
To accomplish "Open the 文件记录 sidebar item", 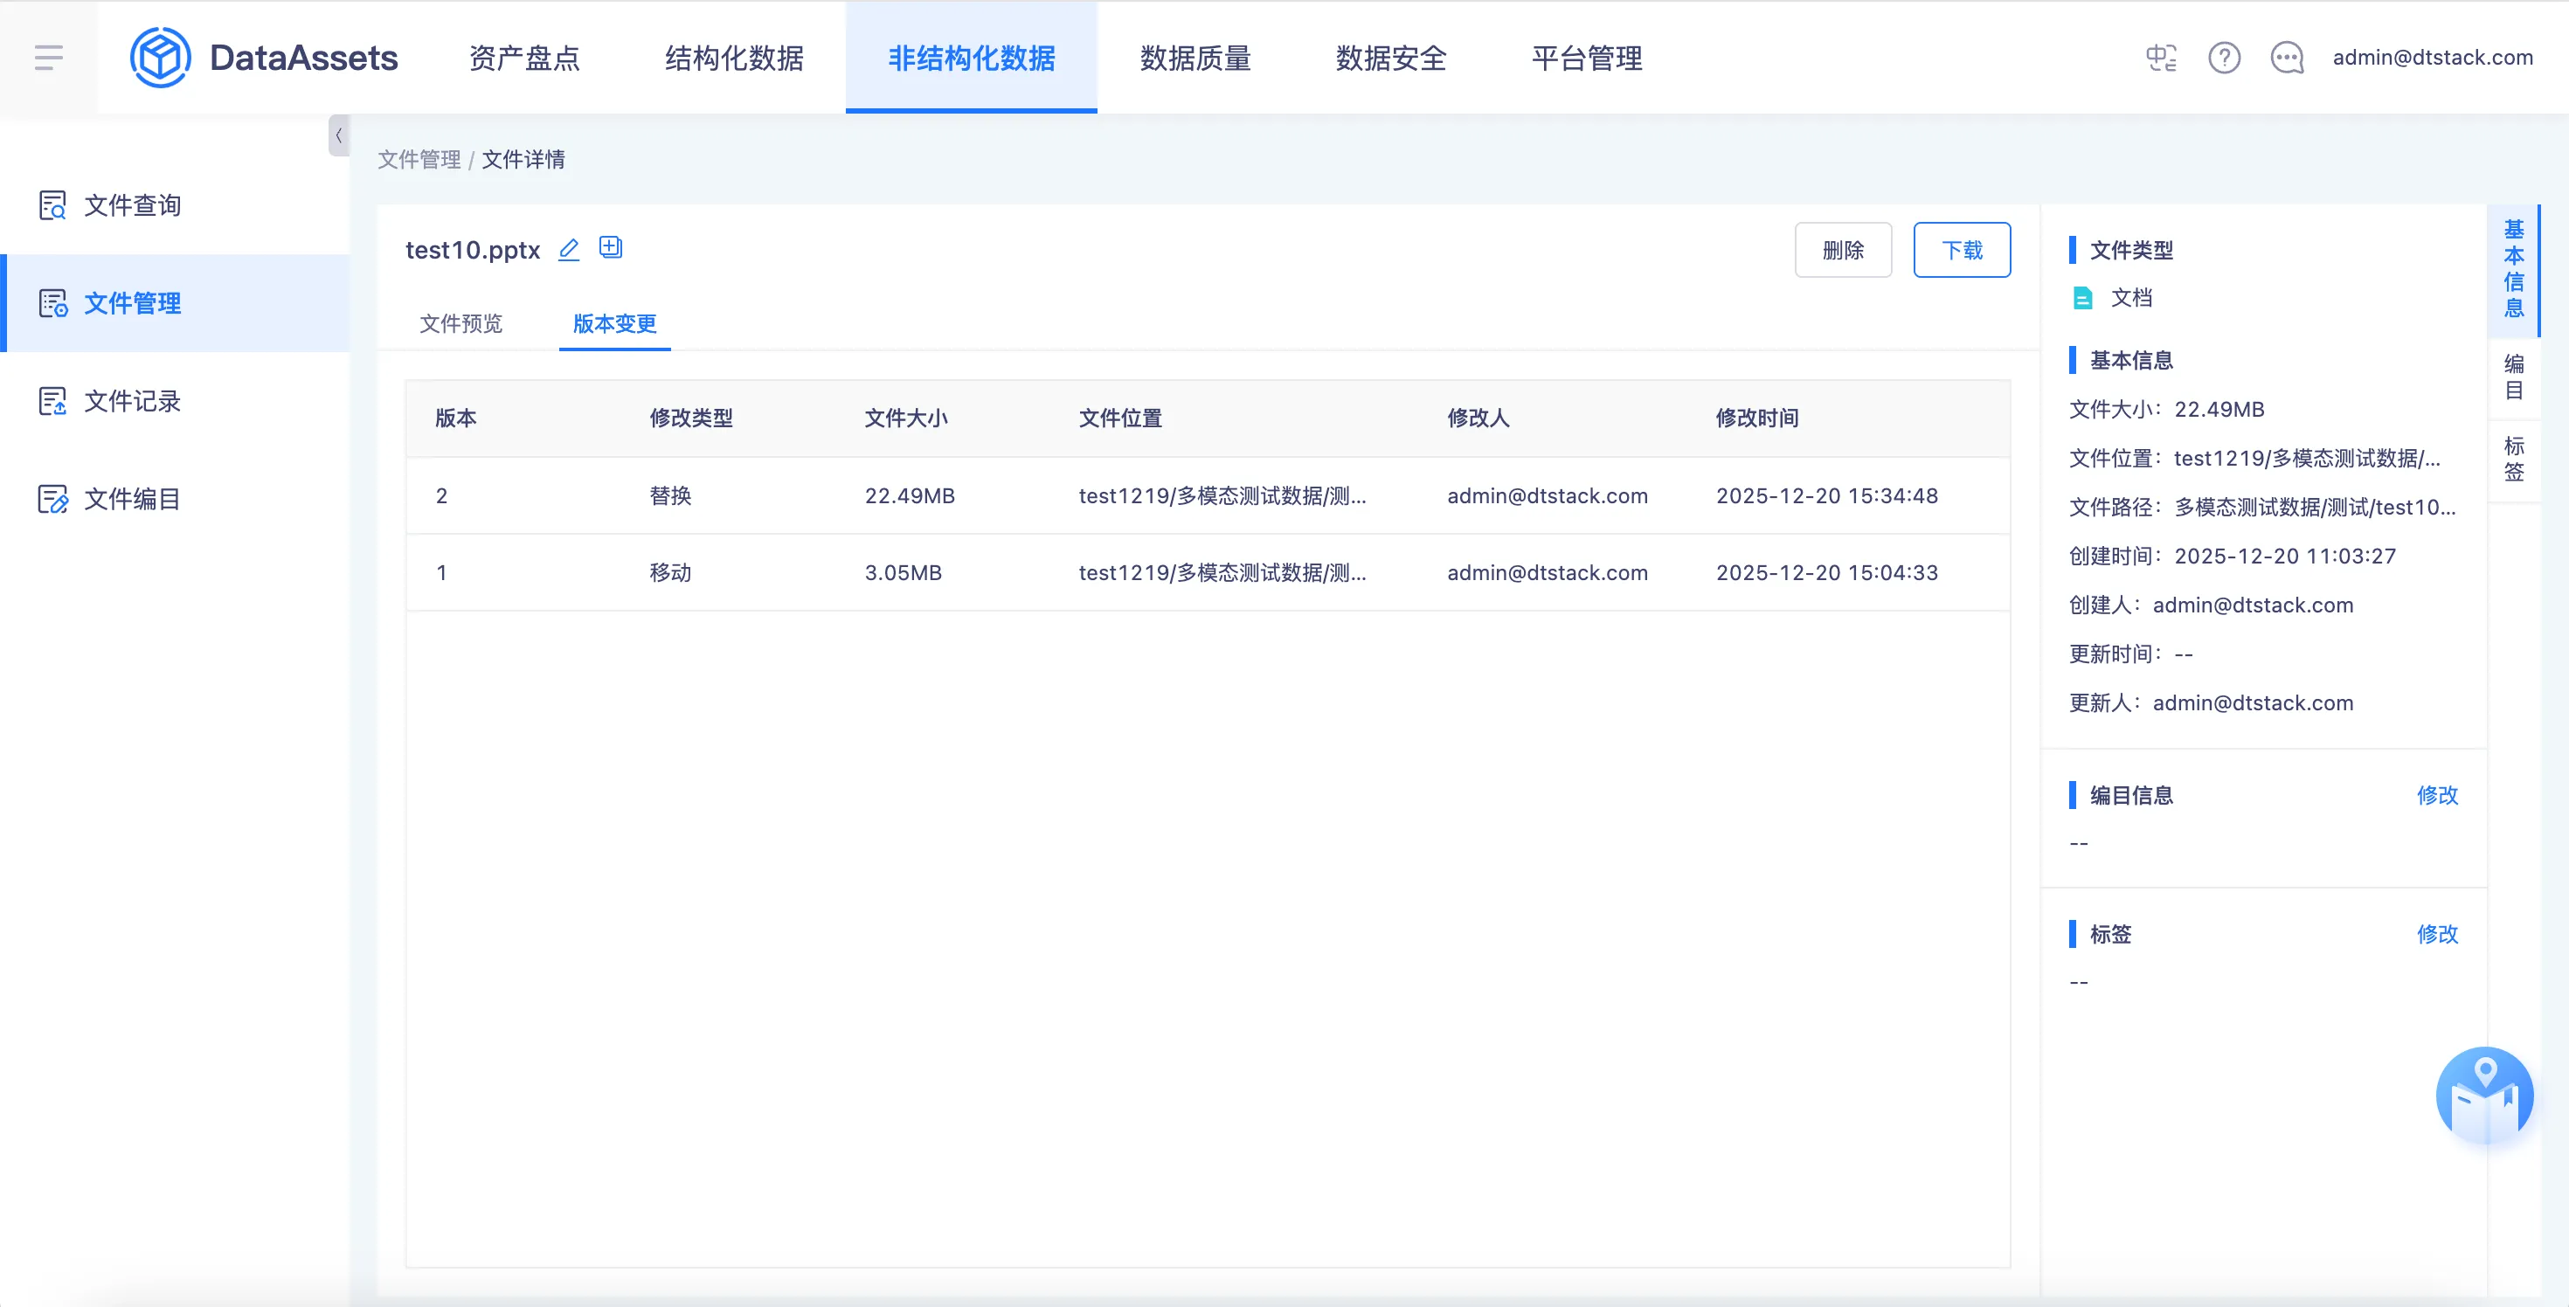I will (132, 401).
